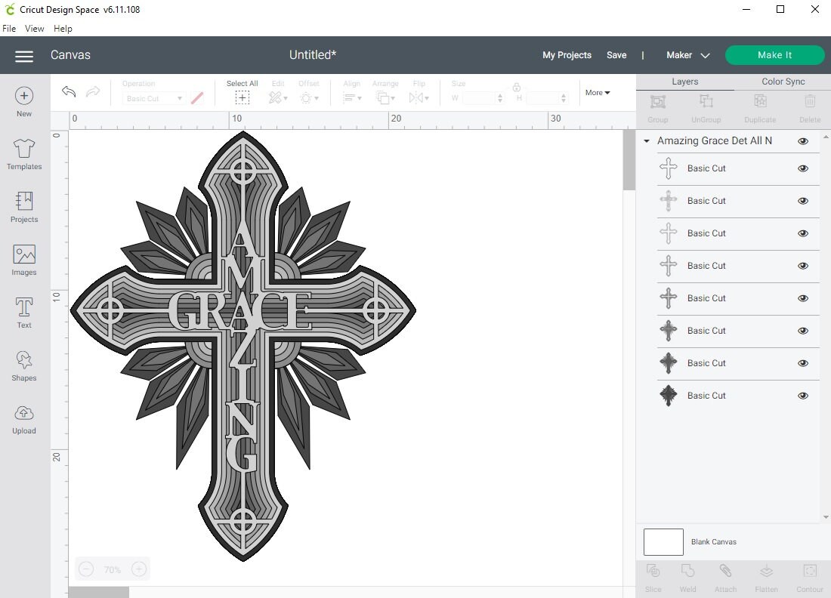Attach the selected layers
This screenshot has height=598, width=831.
(x=725, y=576)
